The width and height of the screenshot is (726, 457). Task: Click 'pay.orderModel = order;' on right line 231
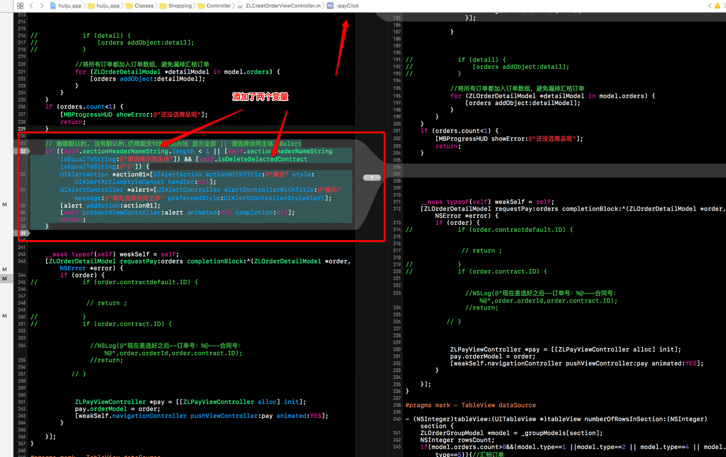pyautogui.click(x=493, y=356)
